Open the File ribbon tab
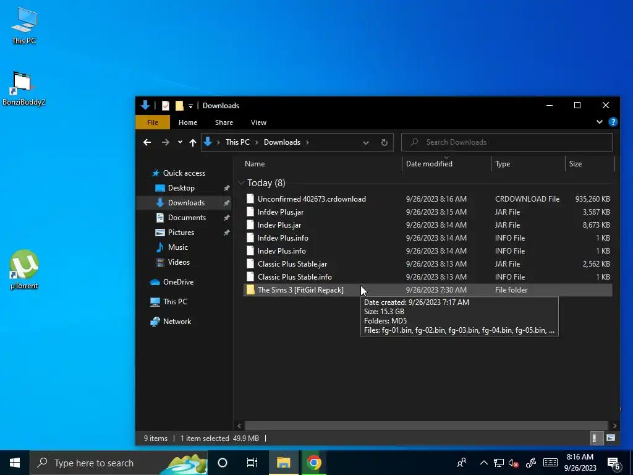The image size is (633, 475). (153, 122)
